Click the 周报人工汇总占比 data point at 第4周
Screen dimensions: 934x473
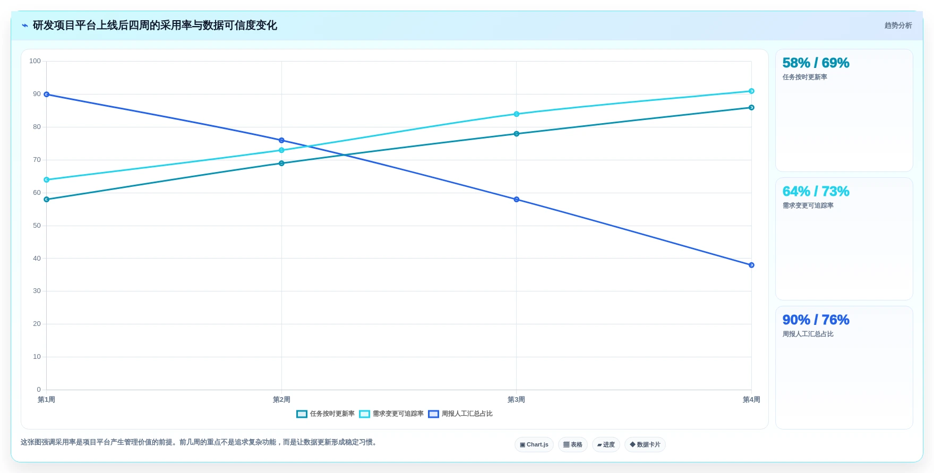point(751,265)
